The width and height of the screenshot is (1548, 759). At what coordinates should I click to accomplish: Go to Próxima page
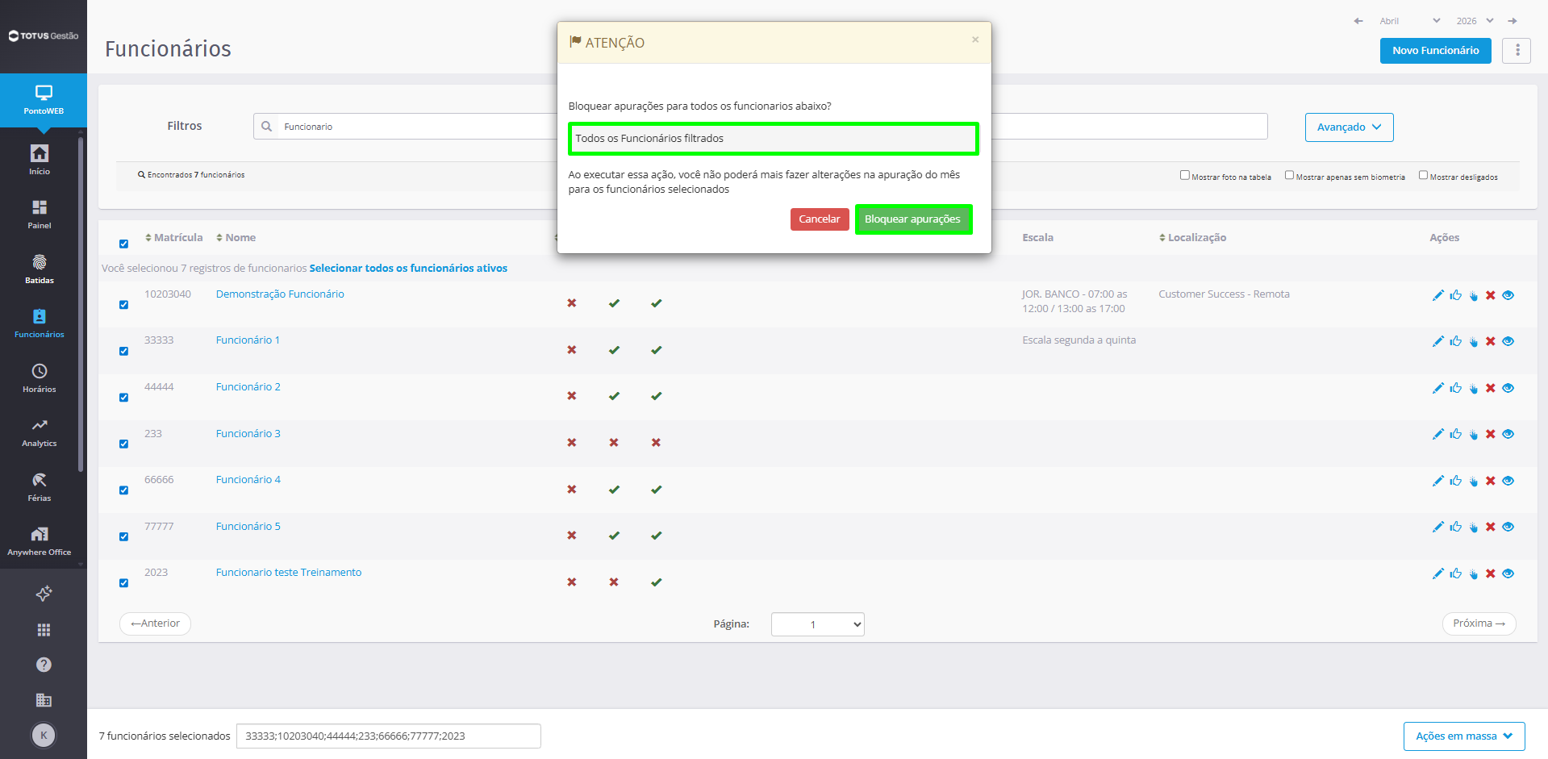(x=1479, y=623)
